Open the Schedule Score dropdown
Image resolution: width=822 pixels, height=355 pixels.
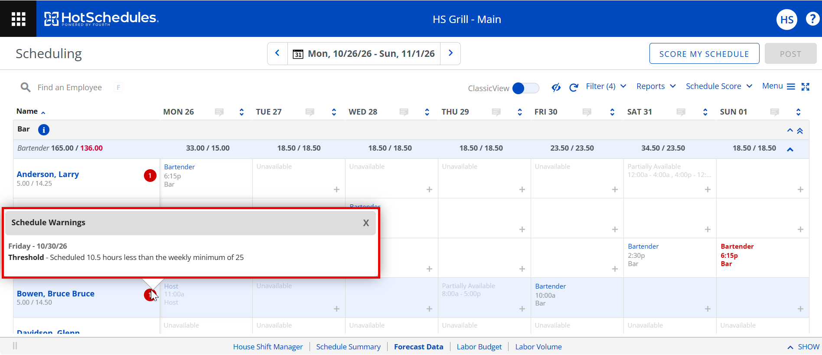719,86
